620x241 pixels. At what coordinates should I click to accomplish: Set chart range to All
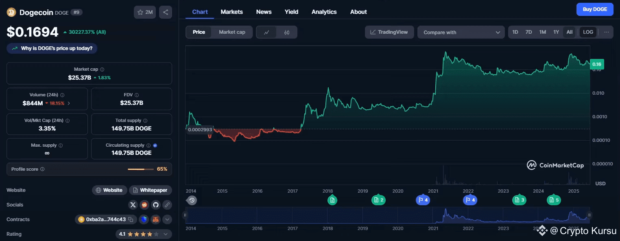tap(569, 32)
